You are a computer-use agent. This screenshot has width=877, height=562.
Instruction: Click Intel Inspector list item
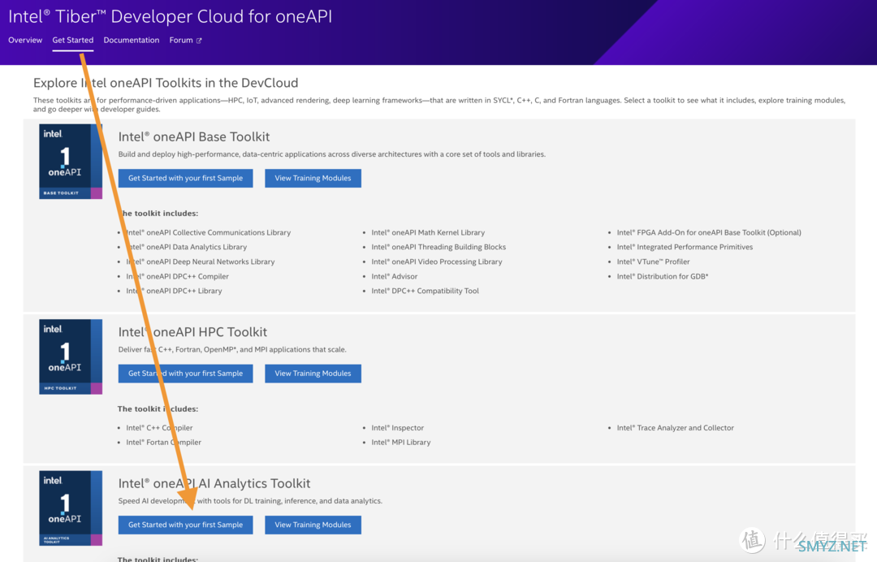(398, 428)
